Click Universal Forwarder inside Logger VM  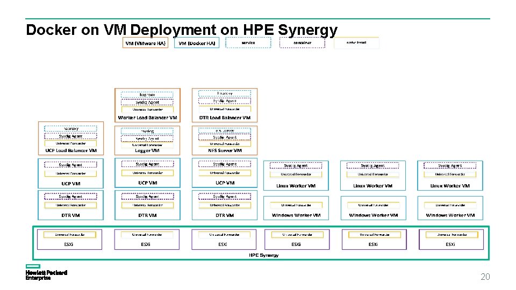(x=147, y=145)
